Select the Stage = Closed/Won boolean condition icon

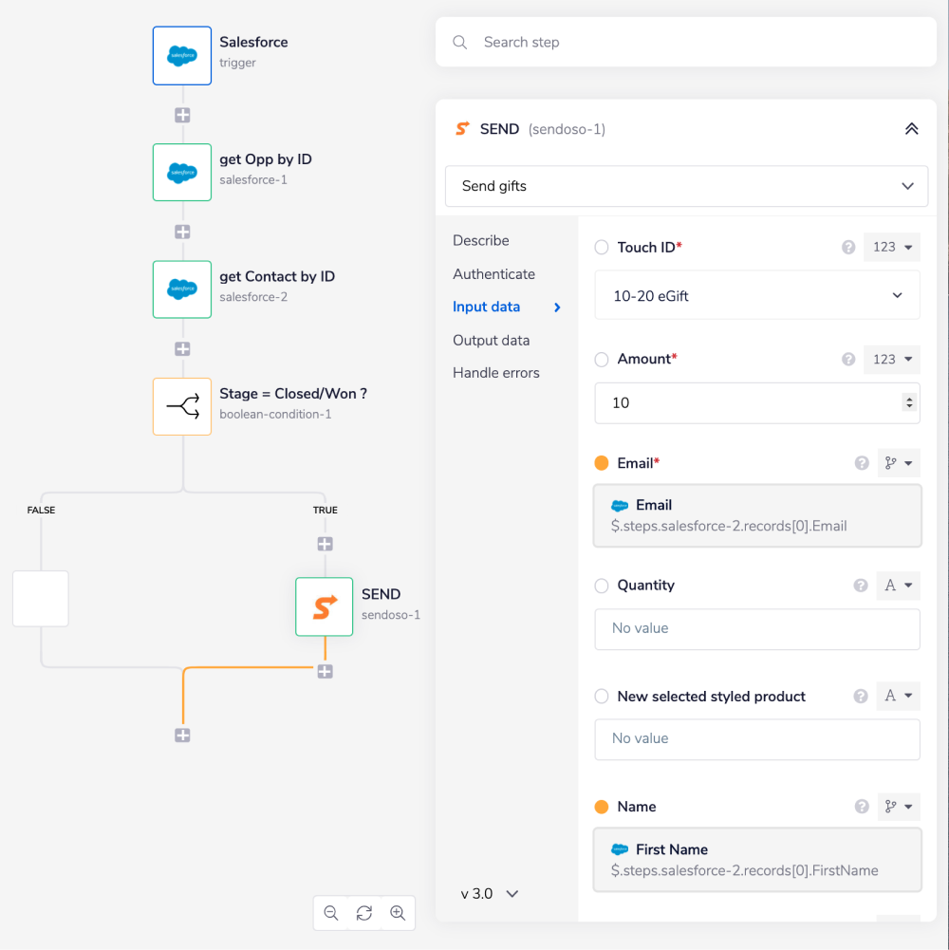click(x=182, y=406)
